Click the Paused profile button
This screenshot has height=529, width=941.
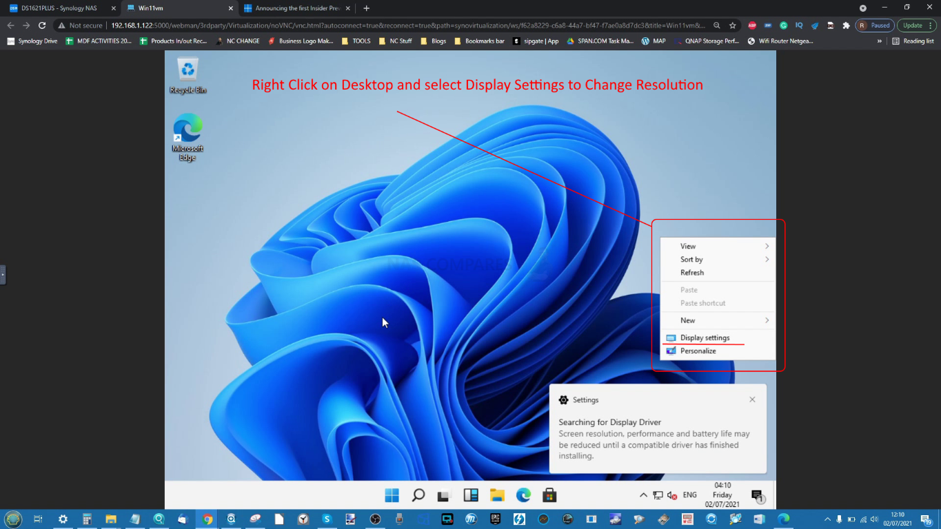click(874, 25)
